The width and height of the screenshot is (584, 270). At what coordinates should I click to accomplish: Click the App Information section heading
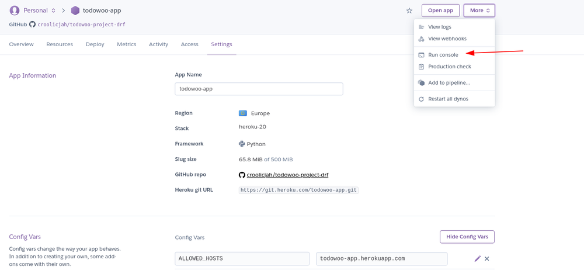click(x=32, y=76)
